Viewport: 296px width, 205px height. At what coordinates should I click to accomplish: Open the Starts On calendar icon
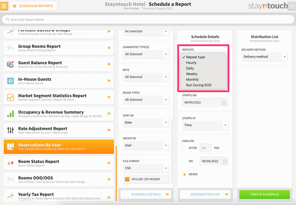[x=224, y=103]
